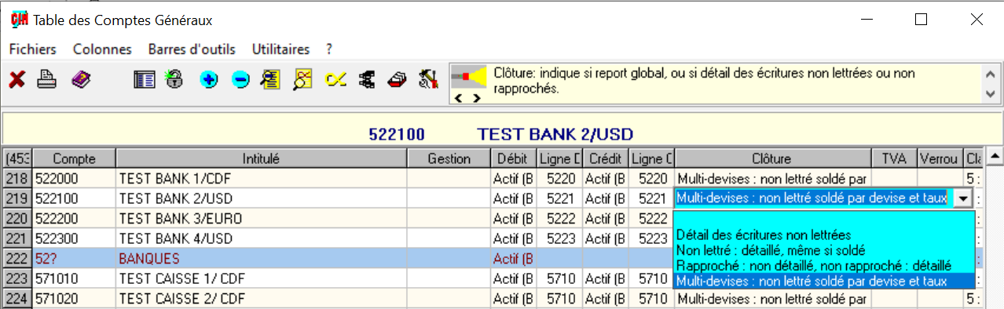Click the black tree structure icon

(x=366, y=79)
